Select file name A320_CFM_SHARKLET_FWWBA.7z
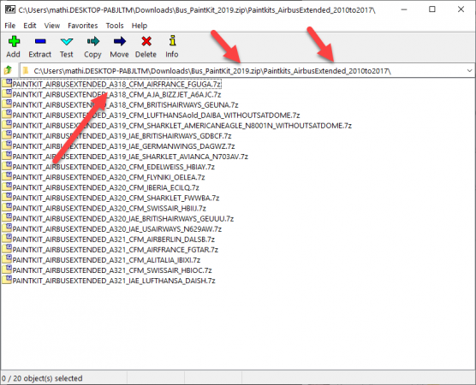Image resolution: width=476 pixels, height=385 pixels. click(x=116, y=198)
